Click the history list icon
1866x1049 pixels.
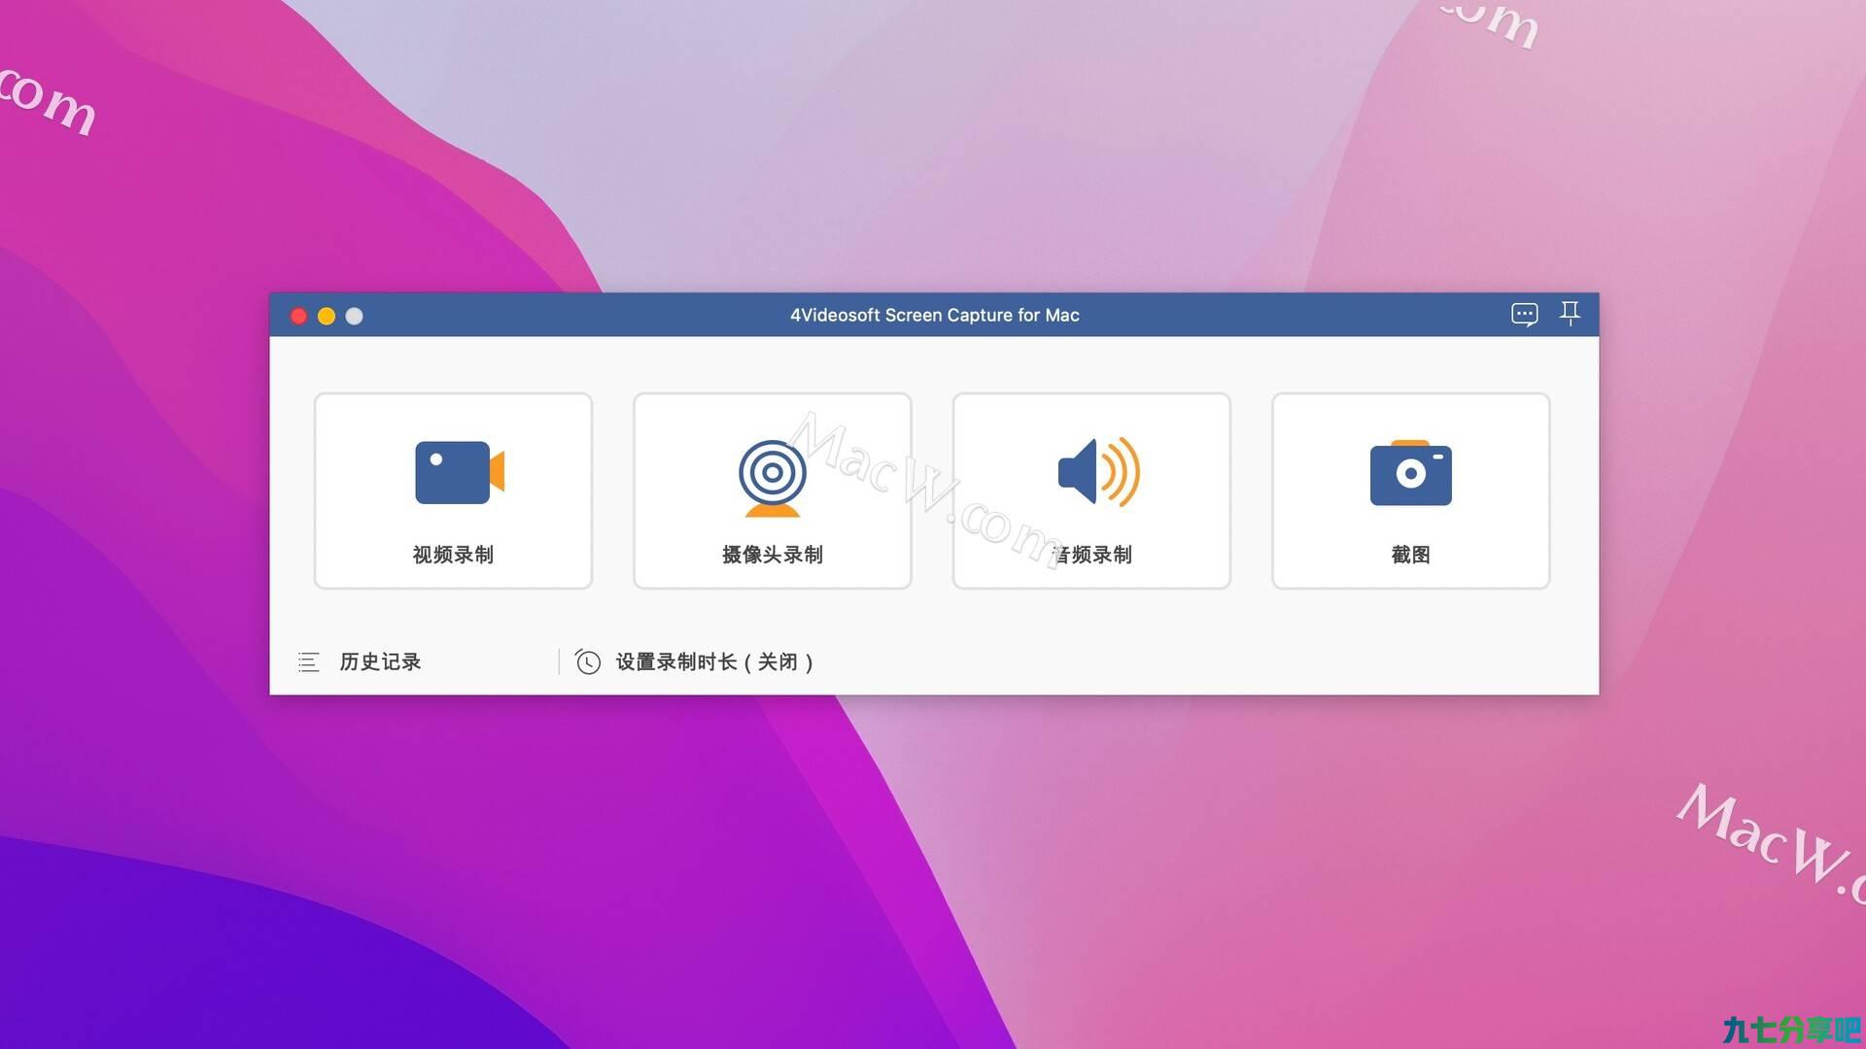pos(308,662)
